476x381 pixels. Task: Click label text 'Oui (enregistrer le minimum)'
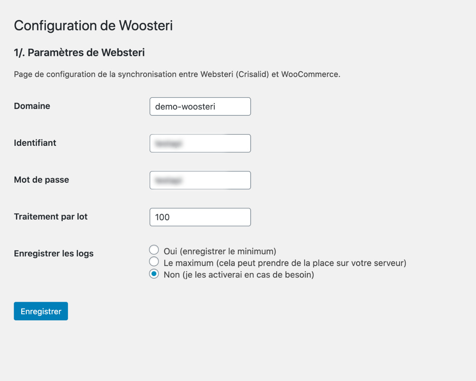click(x=220, y=252)
